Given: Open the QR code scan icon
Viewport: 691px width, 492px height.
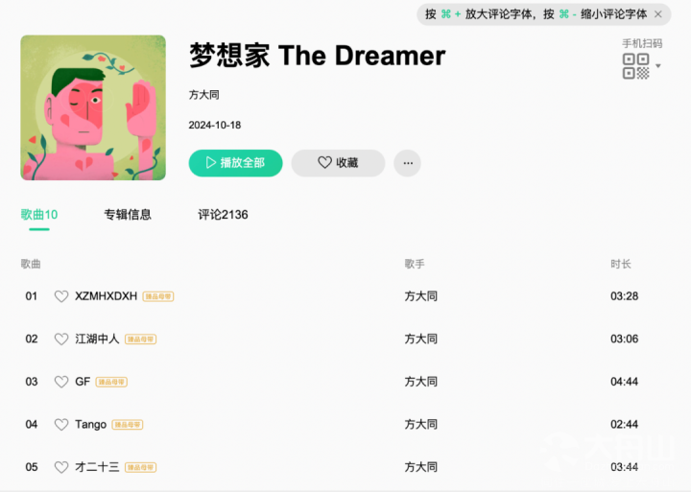Looking at the screenshot, I should (x=635, y=66).
